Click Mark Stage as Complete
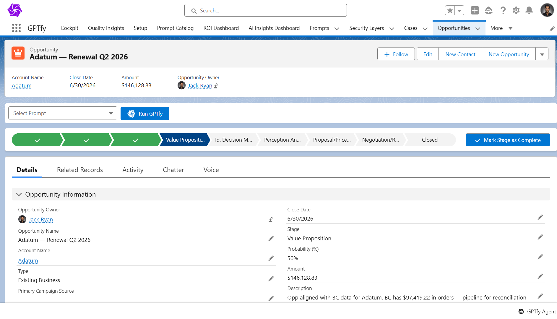 pos(508,140)
